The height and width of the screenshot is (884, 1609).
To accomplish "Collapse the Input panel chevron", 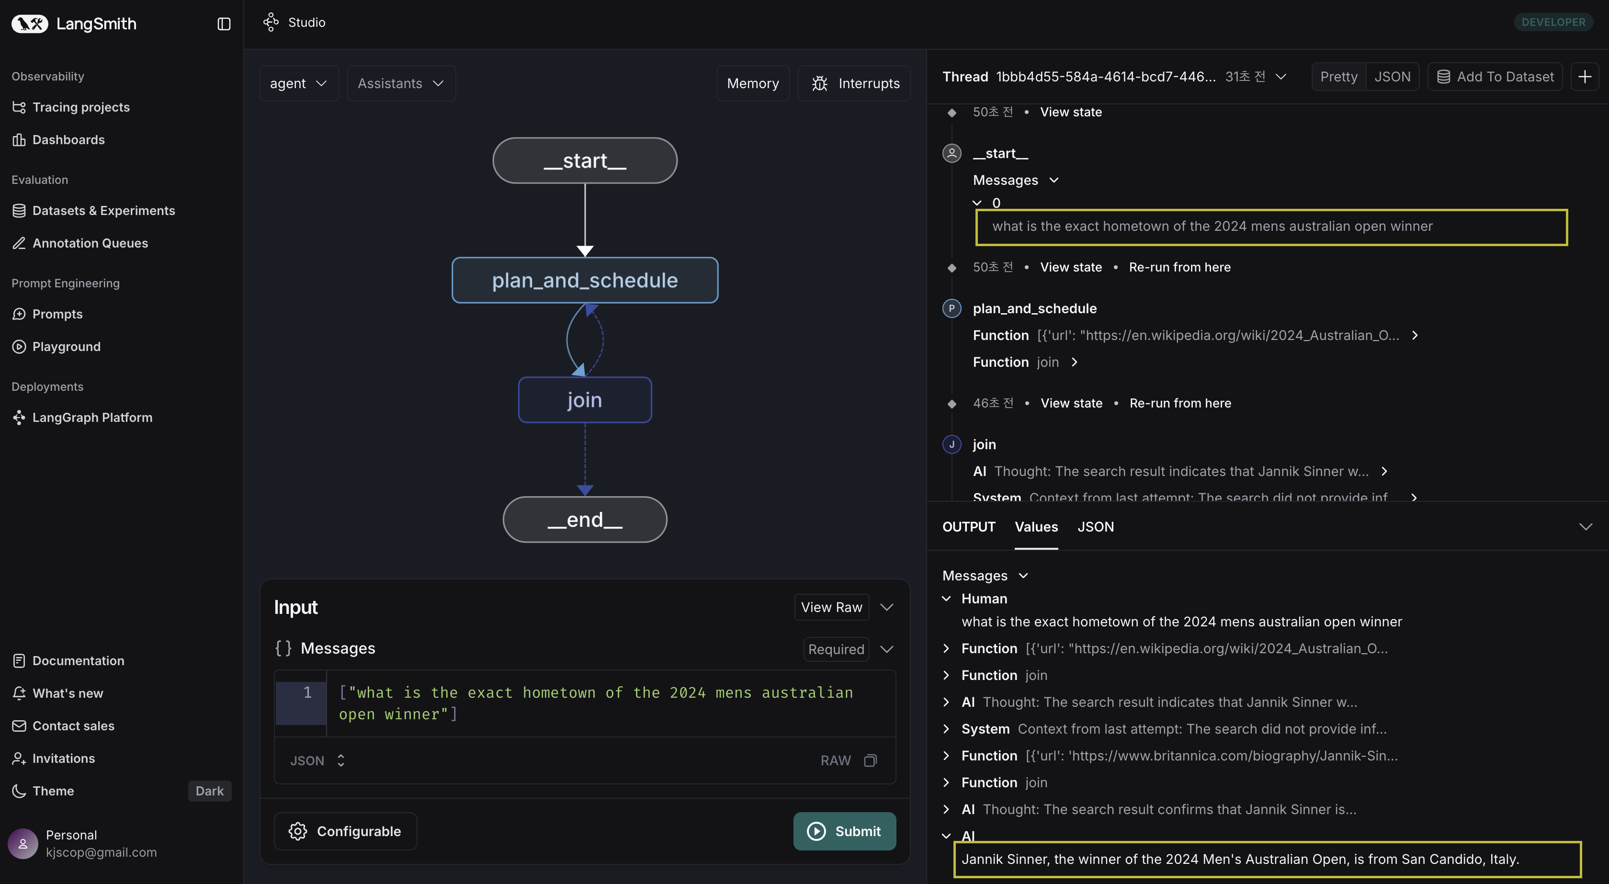I will coord(887,607).
